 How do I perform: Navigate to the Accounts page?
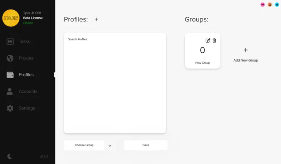[x=28, y=91]
